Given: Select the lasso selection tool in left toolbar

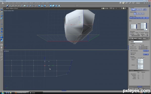Looking at the screenshot, I should (x=2, y=57).
